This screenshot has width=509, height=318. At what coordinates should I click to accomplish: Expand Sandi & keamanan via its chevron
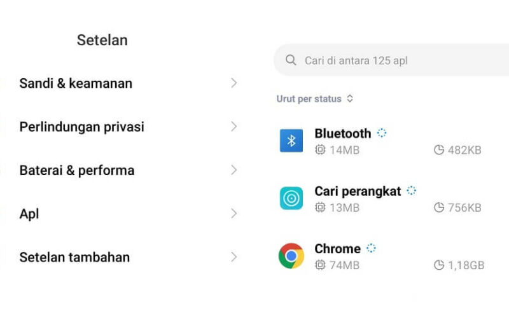point(234,83)
